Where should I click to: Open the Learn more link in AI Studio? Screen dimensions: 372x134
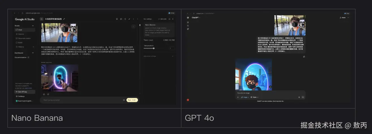(28, 88)
